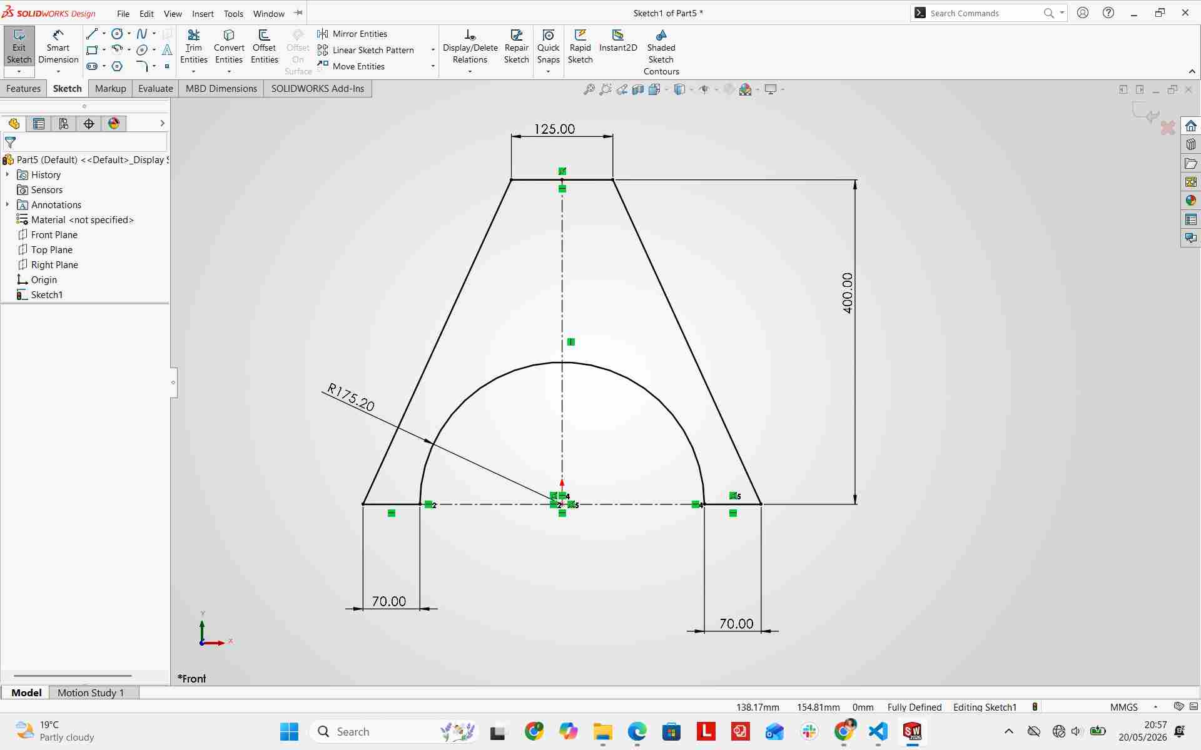Expand the History tree node
Image resolution: width=1201 pixels, height=750 pixels.
click(x=8, y=175)
